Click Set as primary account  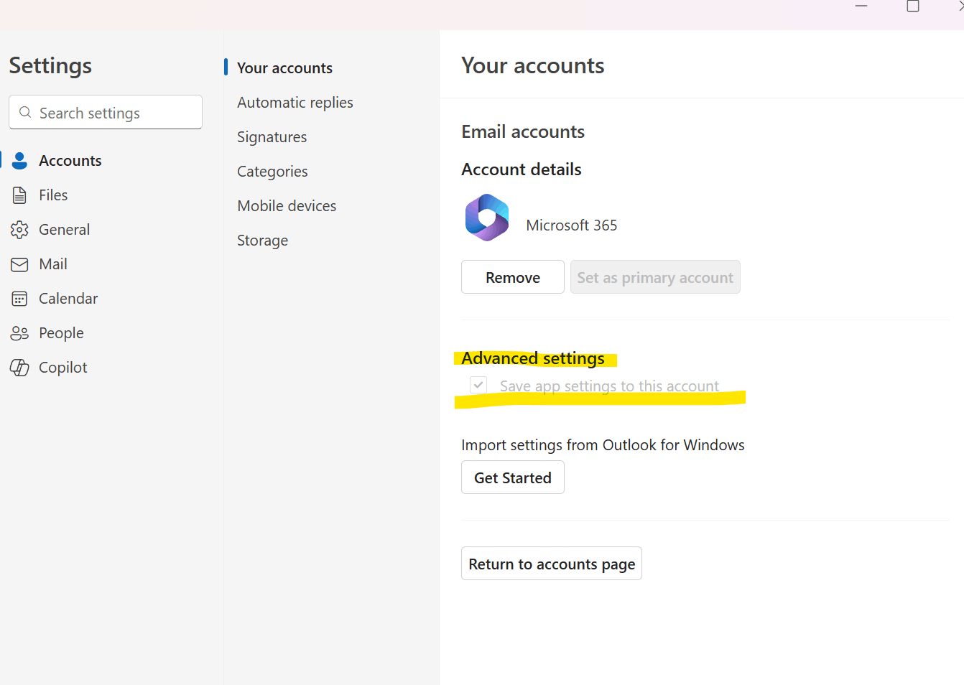pyautogui.click(x=654, y=276)
